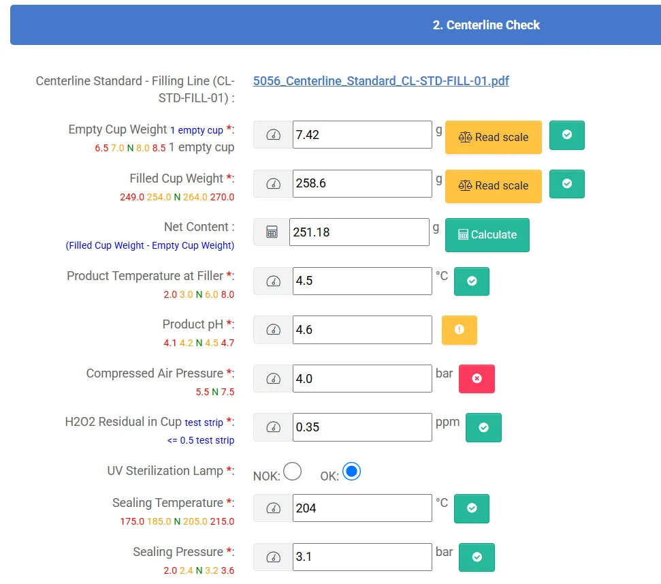Focus the Product pH input field
The height and width of the screenshot is (584, 661).
pyautogui.click(x=362, y=330)
